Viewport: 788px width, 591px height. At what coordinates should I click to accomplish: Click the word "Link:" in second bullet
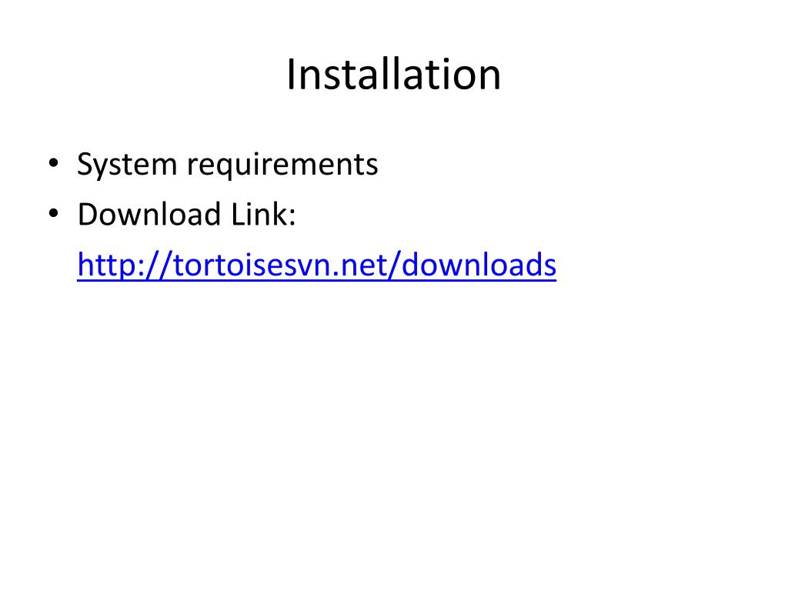(263, 214)
